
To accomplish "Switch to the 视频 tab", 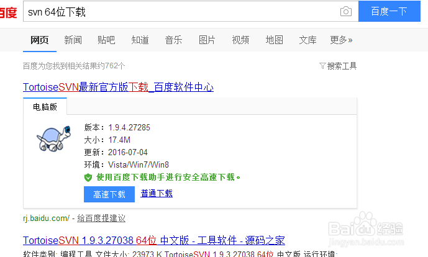I will pyautogui.click(x=240, y=40).
